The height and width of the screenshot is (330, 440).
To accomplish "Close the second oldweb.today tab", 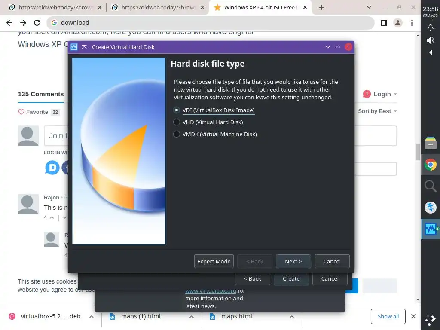I will 202,7.
